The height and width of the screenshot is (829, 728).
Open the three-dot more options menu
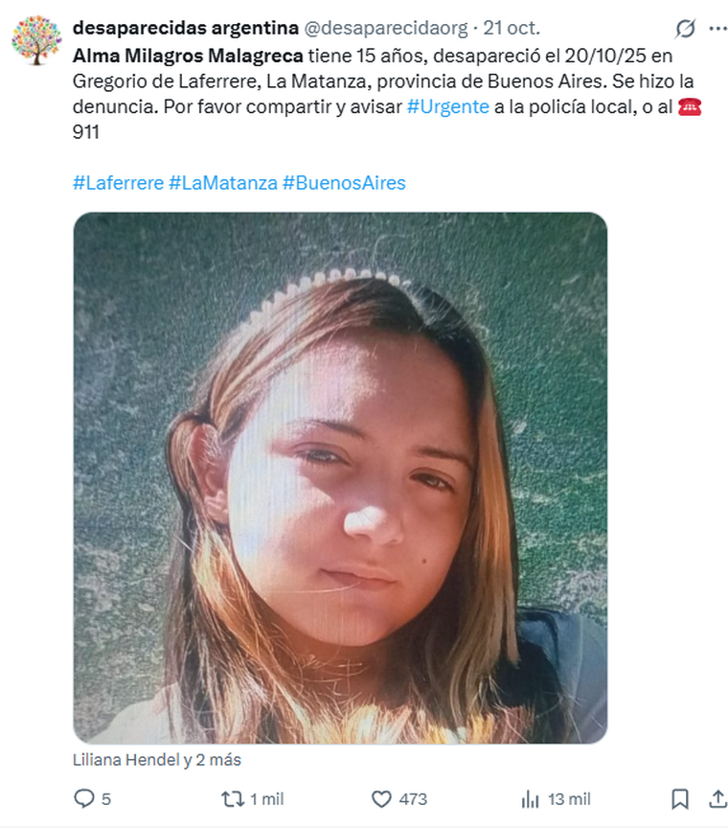click(x=718, y=28)
